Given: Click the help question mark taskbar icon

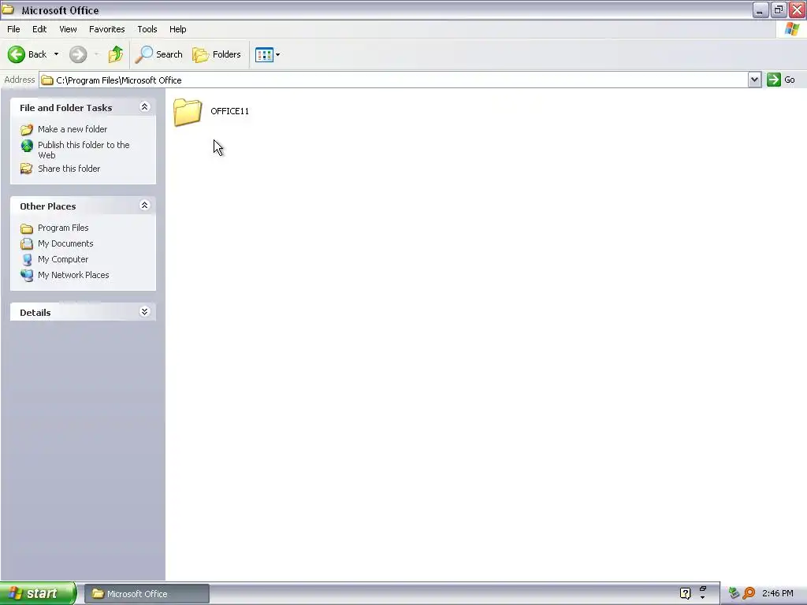Looking at the screenshot, I should click(x=685, y=594).
